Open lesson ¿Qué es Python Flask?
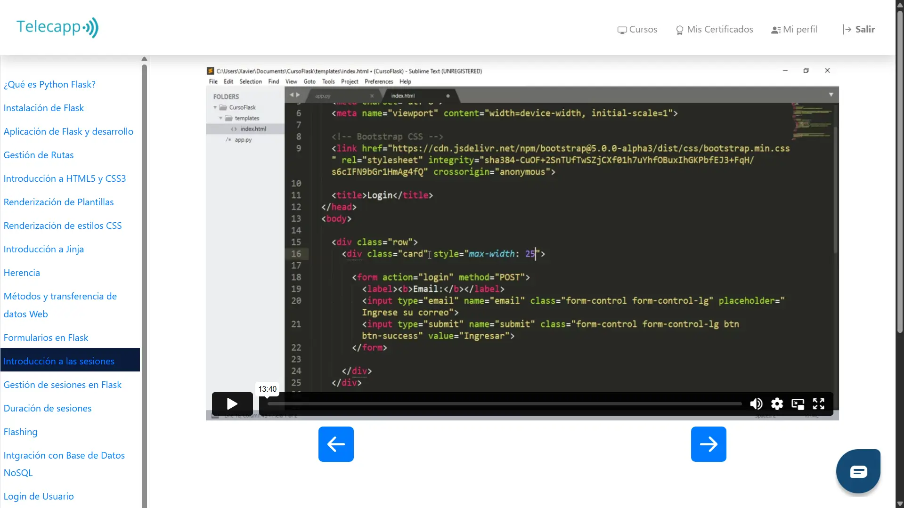The width and height of the screenshot is (904, 508). (x=49, y=84)
